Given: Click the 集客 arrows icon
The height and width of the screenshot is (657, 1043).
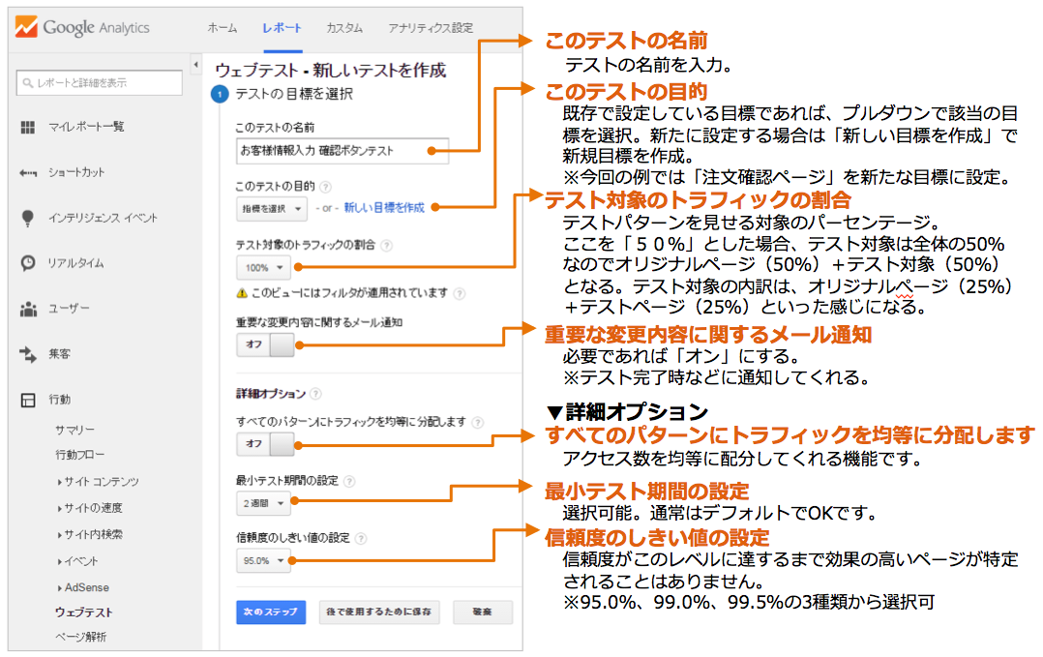Looking at the screenshot, I should (28, 354).
